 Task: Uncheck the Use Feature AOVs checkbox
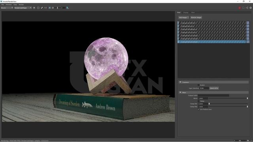point(198,109)
